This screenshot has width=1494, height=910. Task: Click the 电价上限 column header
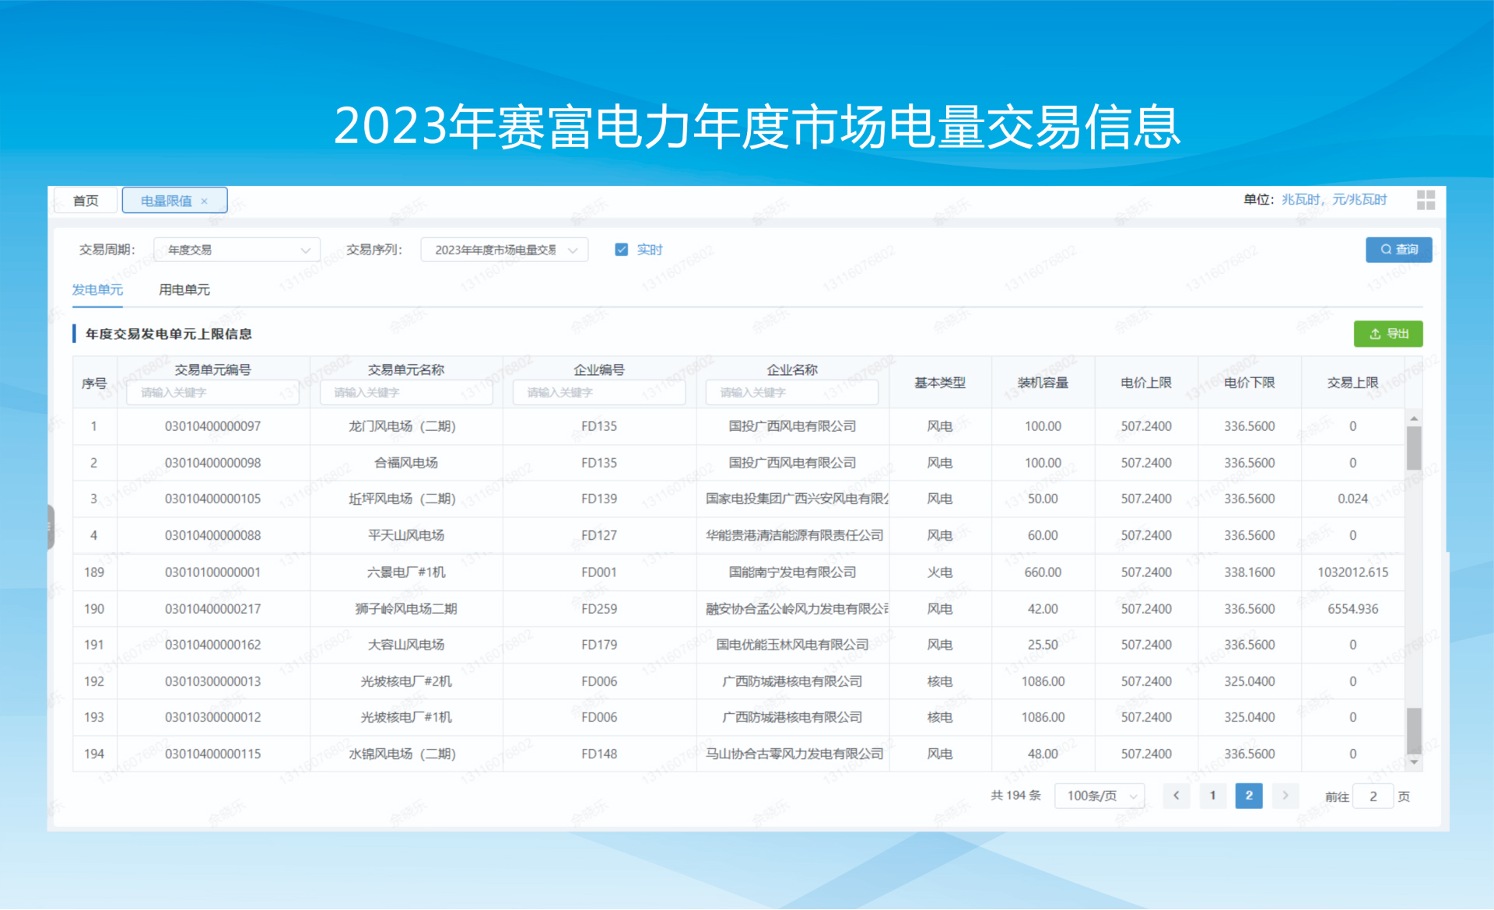[1146, 383]
